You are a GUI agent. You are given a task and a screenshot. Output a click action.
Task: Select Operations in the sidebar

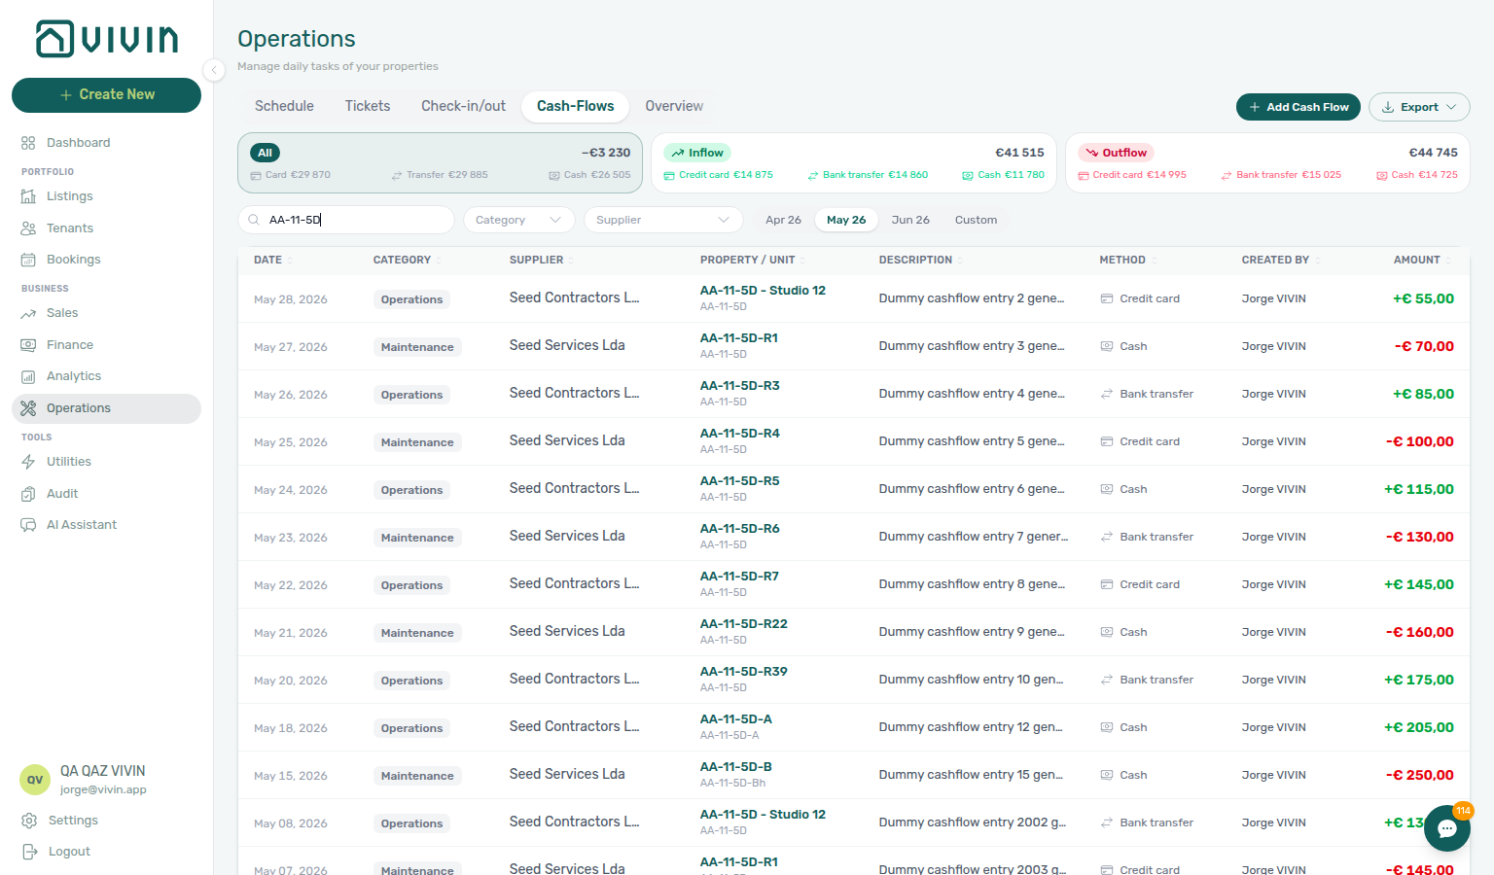(106, 408)
